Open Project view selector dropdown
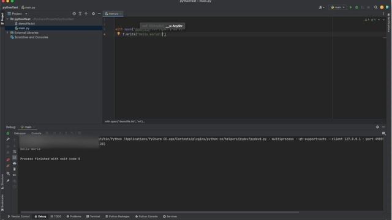392x220 pixels. [x=17, y=13]
